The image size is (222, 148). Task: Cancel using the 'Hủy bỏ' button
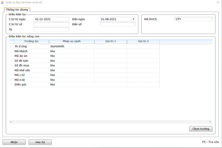[40, 142]
